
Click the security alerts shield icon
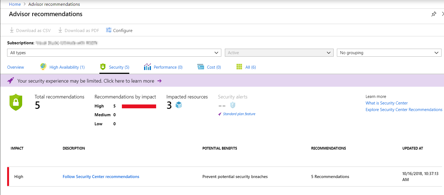[x=233, y=105]
